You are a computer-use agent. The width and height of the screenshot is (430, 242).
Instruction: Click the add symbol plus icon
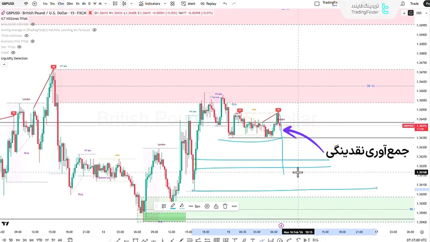pyautogui.click(x=34, y=3)
